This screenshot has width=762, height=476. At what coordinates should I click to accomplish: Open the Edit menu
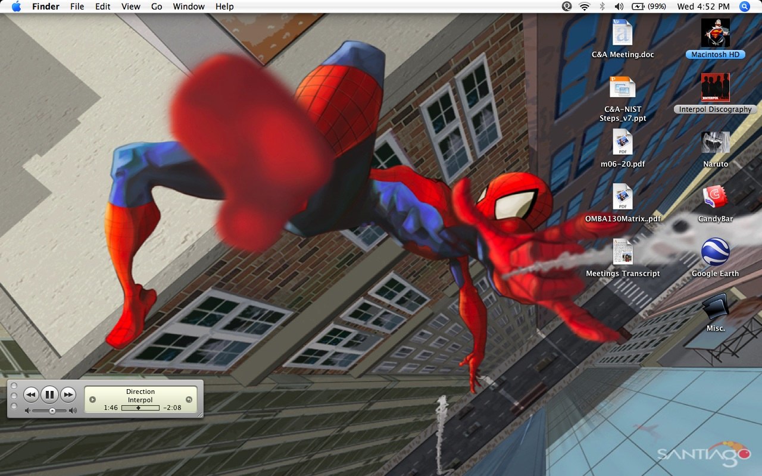point(103,7)
